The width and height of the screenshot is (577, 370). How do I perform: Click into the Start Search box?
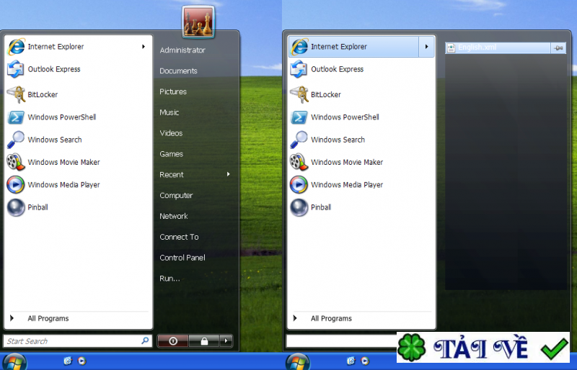click(x=71, y=341)
